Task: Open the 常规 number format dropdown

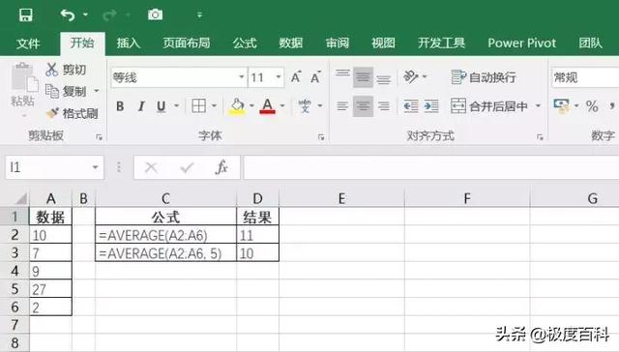Action: coord(585,77)
